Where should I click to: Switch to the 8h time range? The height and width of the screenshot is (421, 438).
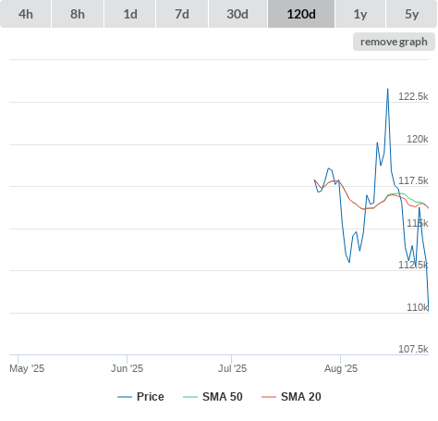[78, 14]
